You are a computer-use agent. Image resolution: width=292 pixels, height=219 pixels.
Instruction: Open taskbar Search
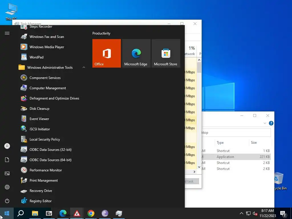coord(21,213)
